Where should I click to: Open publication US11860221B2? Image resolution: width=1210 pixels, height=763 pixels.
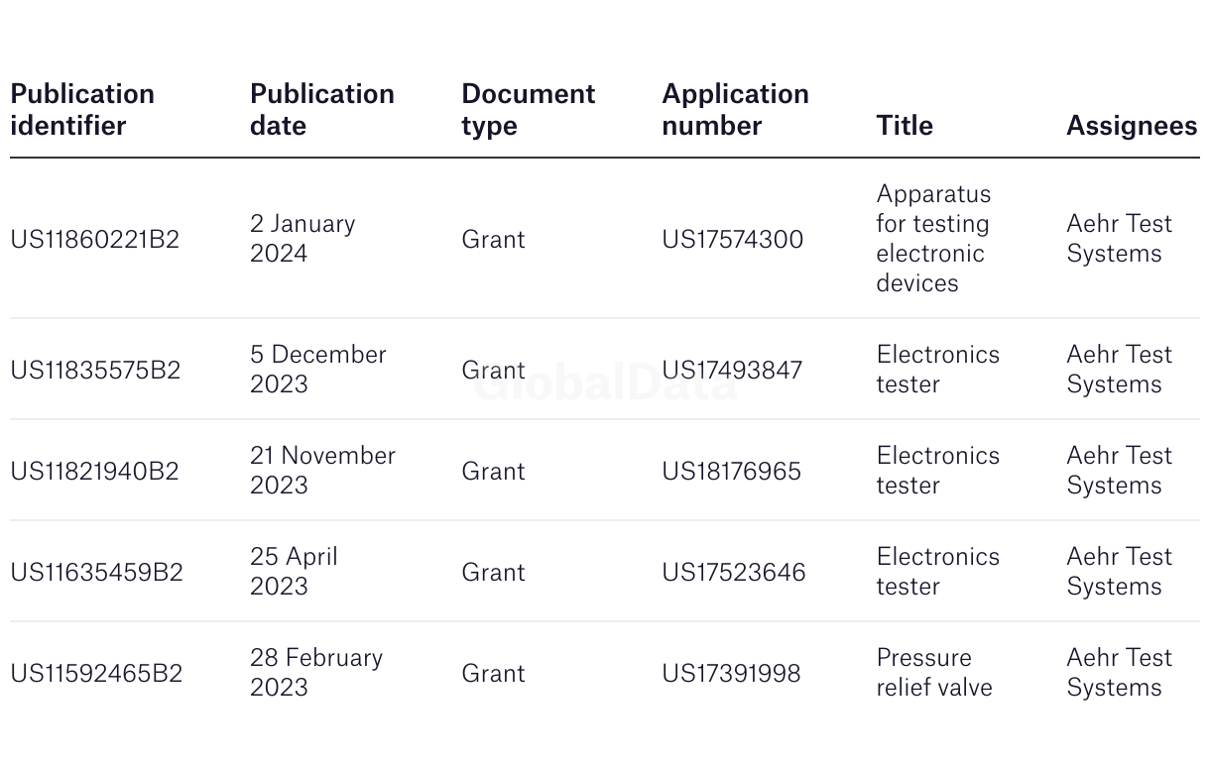tap(95, 240)
